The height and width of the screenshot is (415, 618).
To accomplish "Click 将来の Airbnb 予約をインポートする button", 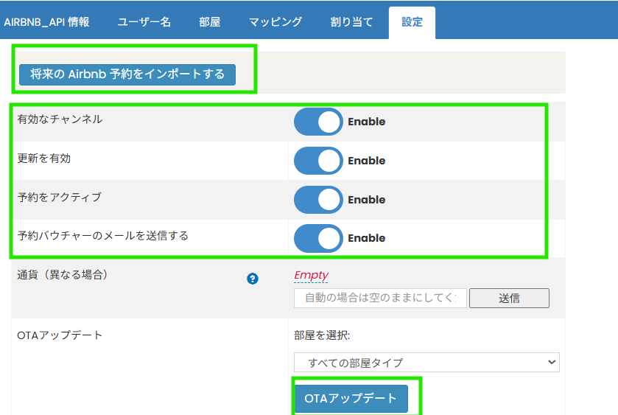I will click(127, 74).
